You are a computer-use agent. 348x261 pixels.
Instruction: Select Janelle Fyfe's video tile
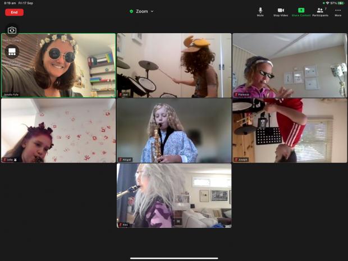(58, 66)
